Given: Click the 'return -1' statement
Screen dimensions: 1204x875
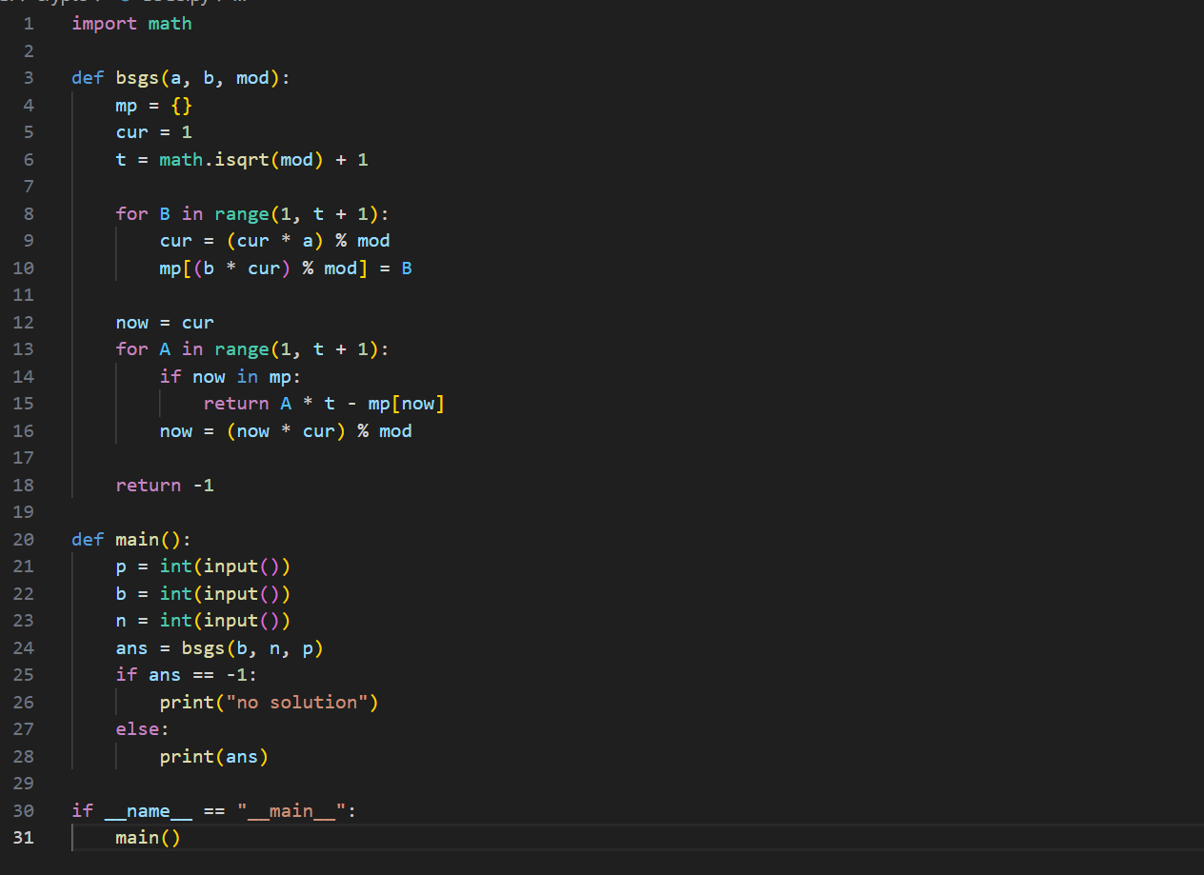Looking at the screenshot, I should pyautogui.click(x=165, y=486).
